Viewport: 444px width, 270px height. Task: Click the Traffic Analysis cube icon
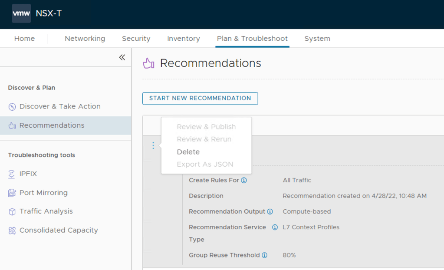[x=12, y=212]
